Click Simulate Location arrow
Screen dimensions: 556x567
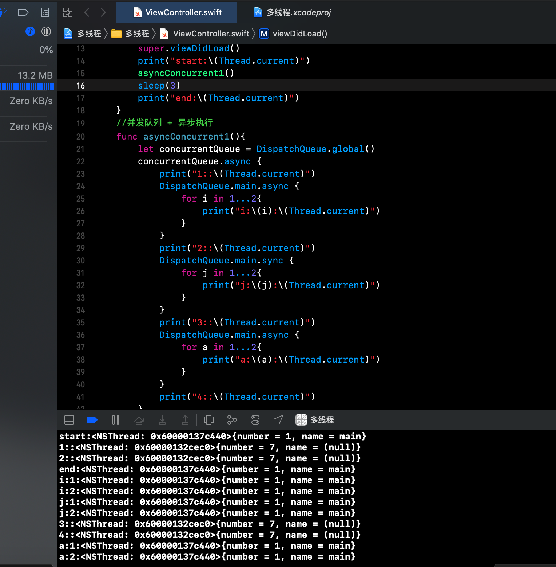[x=278, y=420]
